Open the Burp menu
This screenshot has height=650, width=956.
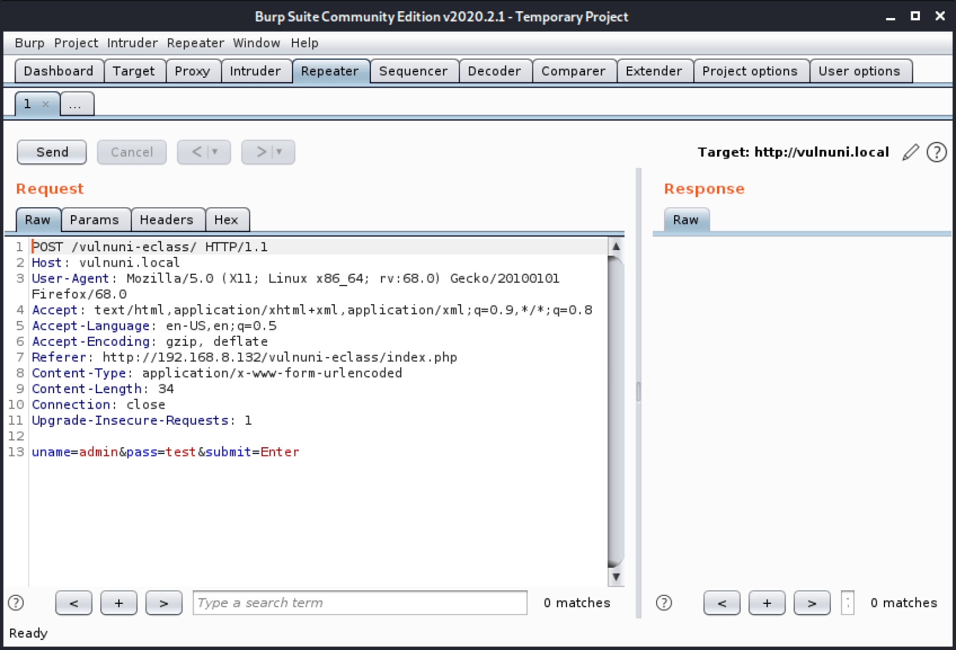point(30,43)
